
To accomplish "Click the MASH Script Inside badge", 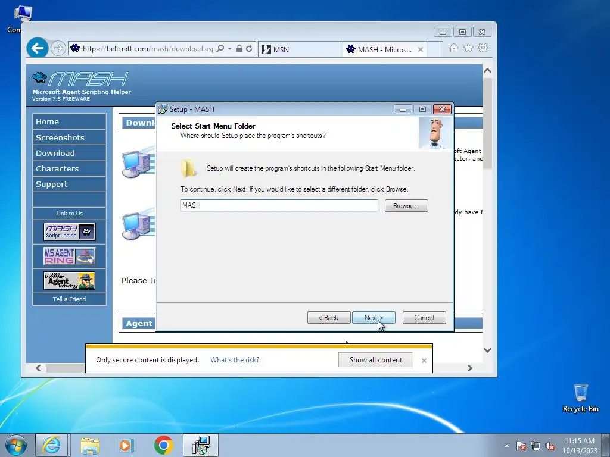I will [x=69, y=231].
